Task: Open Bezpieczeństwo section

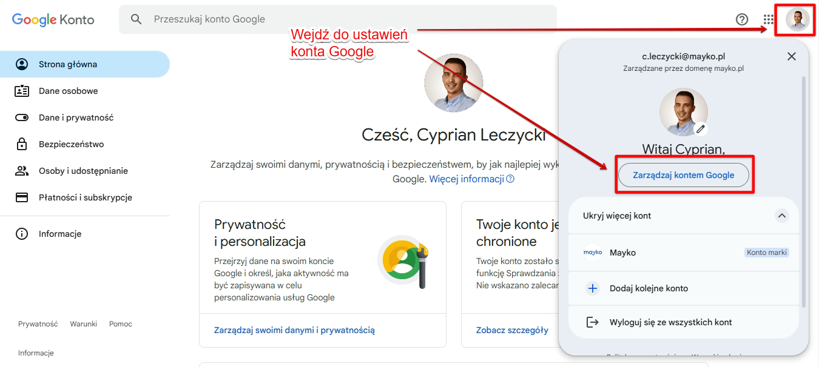Action: (x=85, y=144)
